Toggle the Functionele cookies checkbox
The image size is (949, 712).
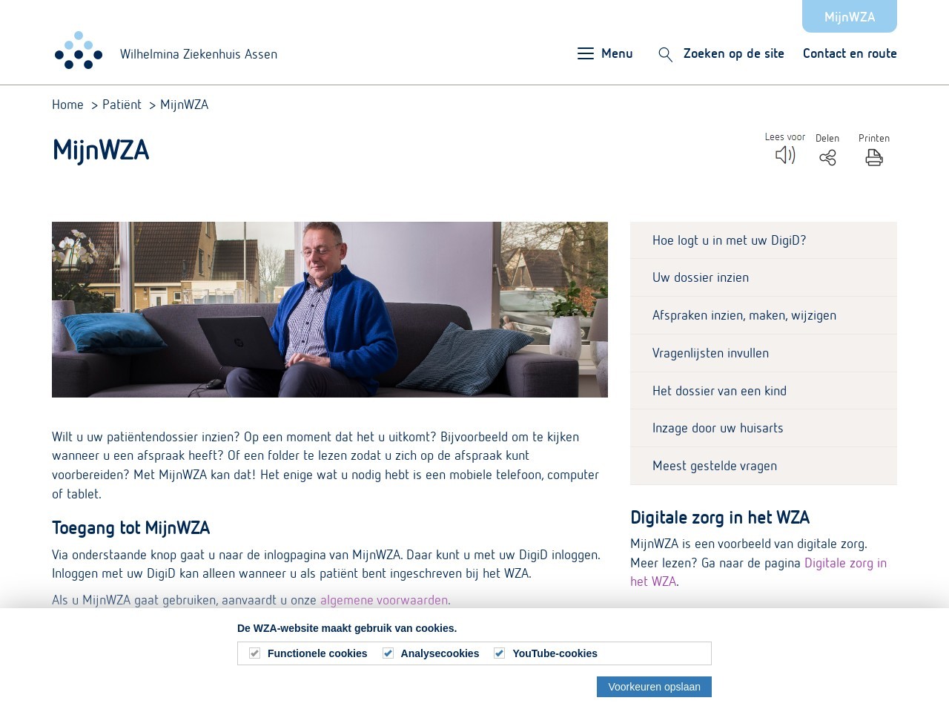point(254,653)
